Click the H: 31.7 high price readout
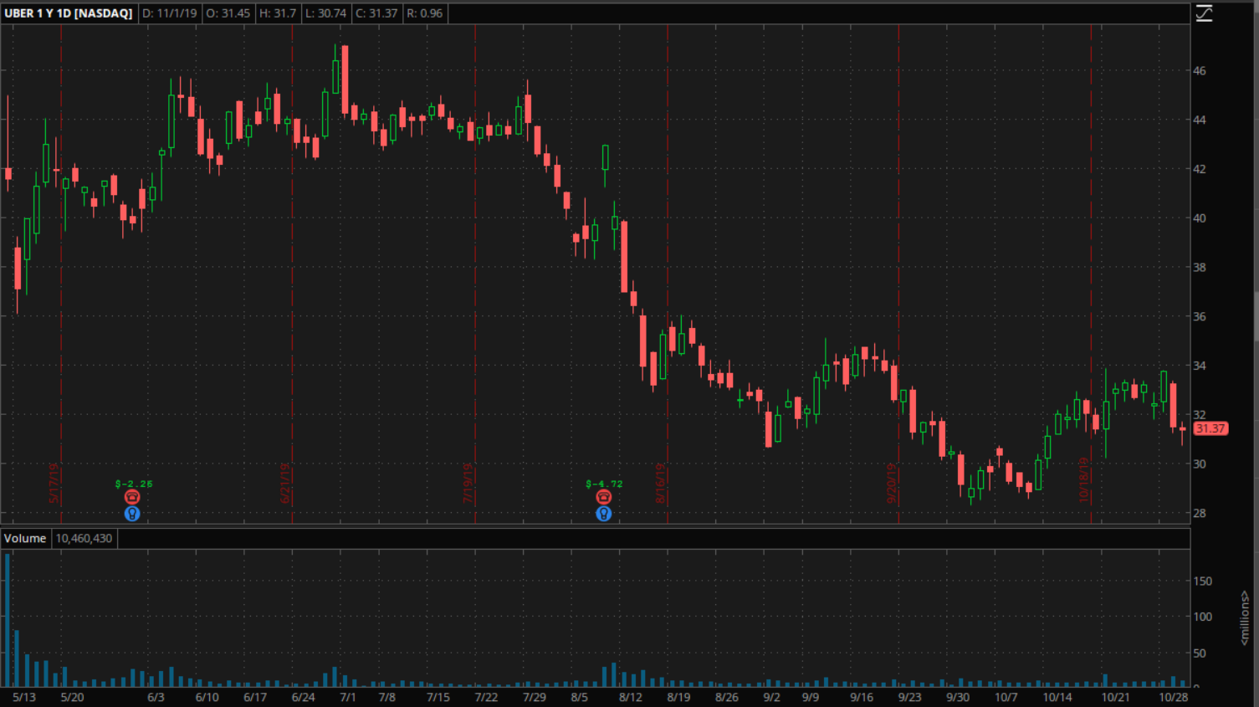Viewport: 1259px width, 707px height. (x=278, y=13)
